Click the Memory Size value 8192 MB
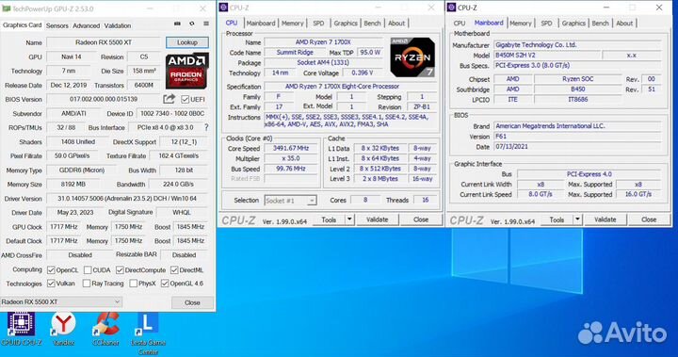This screenshot has height=357, width=678. click(73, 184)
